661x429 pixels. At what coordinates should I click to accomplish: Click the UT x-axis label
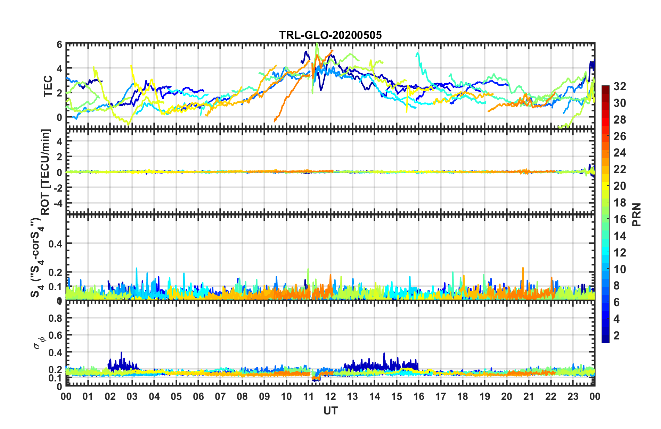[x=330, y=411]
